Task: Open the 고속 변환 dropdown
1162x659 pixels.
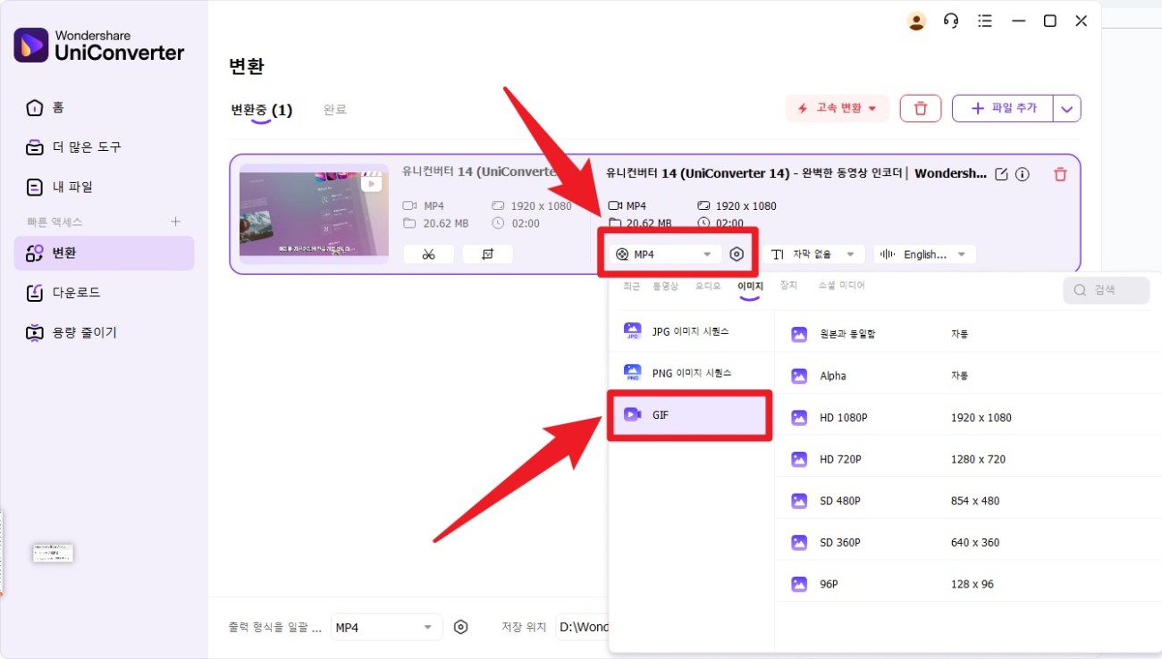Action: [838, 108]
